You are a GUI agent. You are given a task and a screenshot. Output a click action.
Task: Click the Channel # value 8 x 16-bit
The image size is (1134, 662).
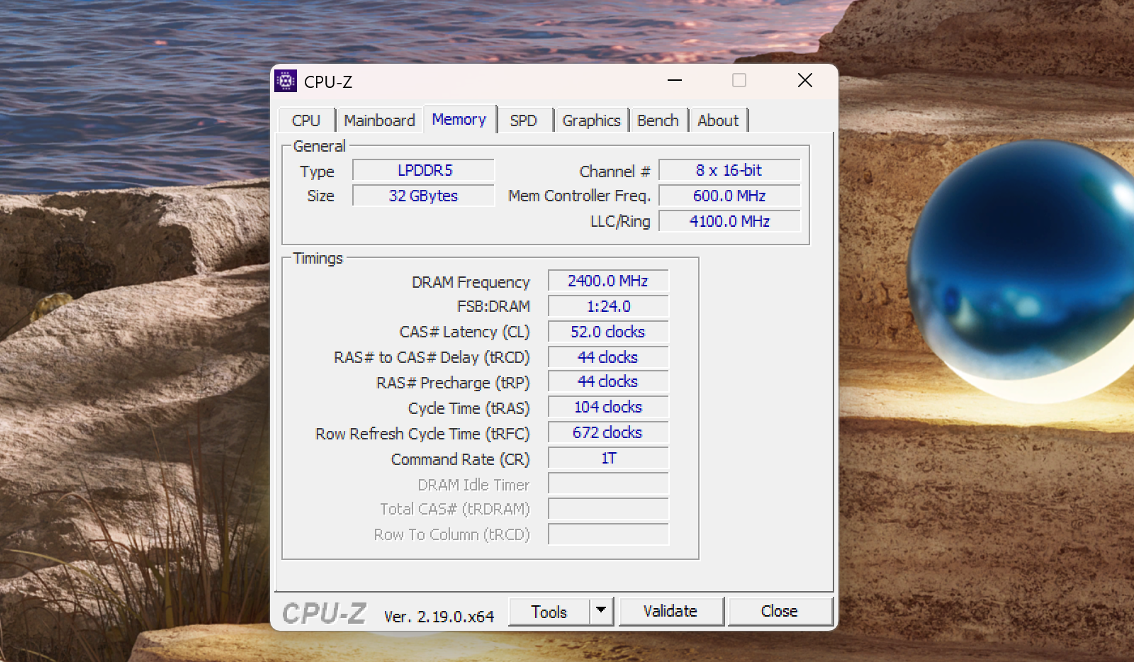point(729,170)
